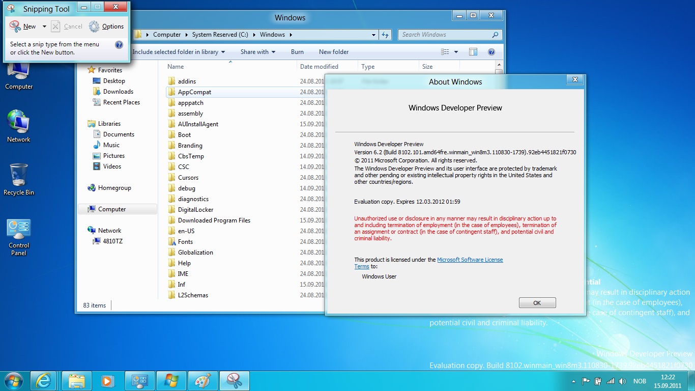Click the disabled Cancel button in Snipping Tool
Viewport: 695px width, 391px height.
(x=67, y=26)
